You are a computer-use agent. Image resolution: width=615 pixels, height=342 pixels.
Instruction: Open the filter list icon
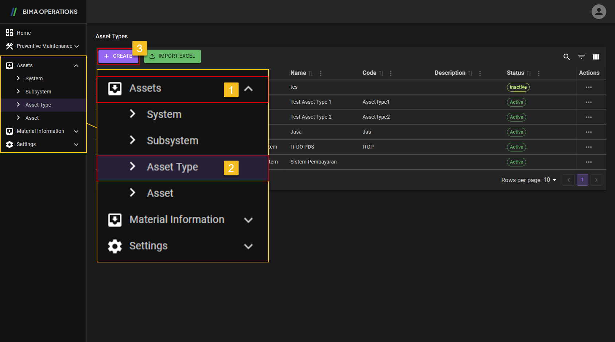(x=581, y=57)
